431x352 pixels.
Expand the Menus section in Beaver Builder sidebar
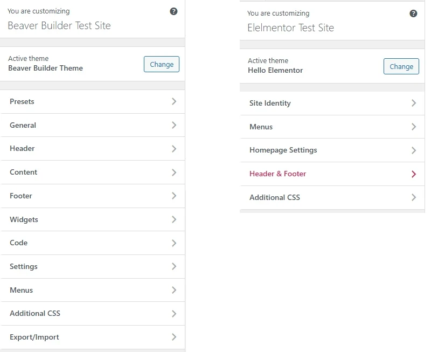coord(174,290)
